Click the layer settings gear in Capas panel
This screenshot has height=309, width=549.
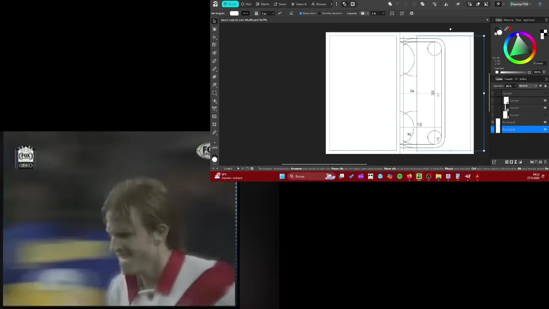point(540,86)
